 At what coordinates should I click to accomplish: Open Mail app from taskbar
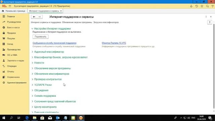coord(50,118)
